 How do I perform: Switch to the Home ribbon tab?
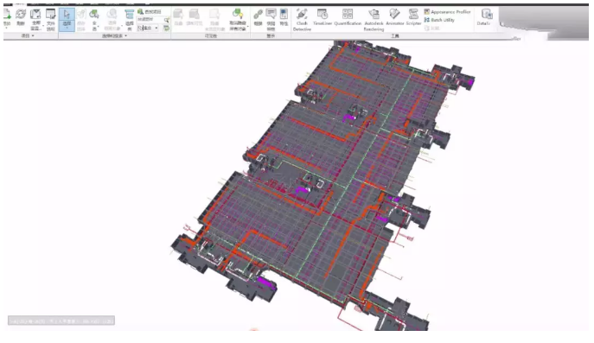click(x=20, y=3)
